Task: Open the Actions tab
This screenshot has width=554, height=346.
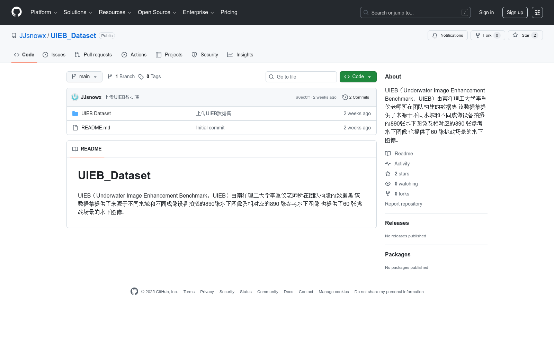Action: point(134,55)
